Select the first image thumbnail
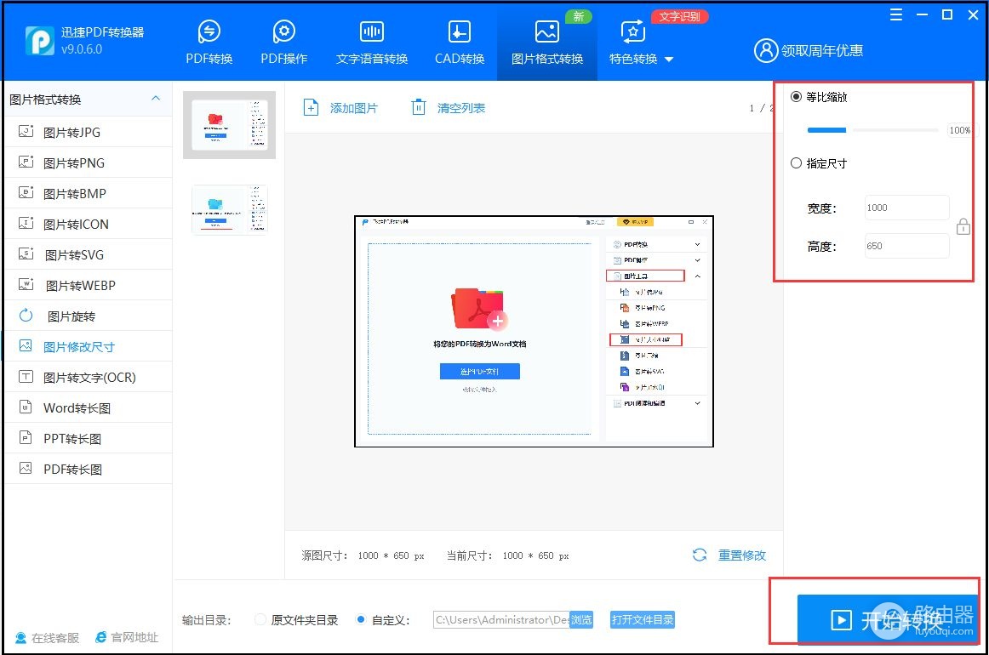 coord(230,125)
